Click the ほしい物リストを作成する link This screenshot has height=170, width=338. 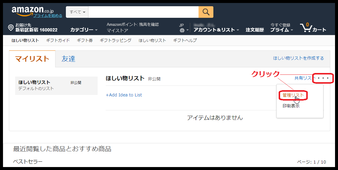[298, 58]
